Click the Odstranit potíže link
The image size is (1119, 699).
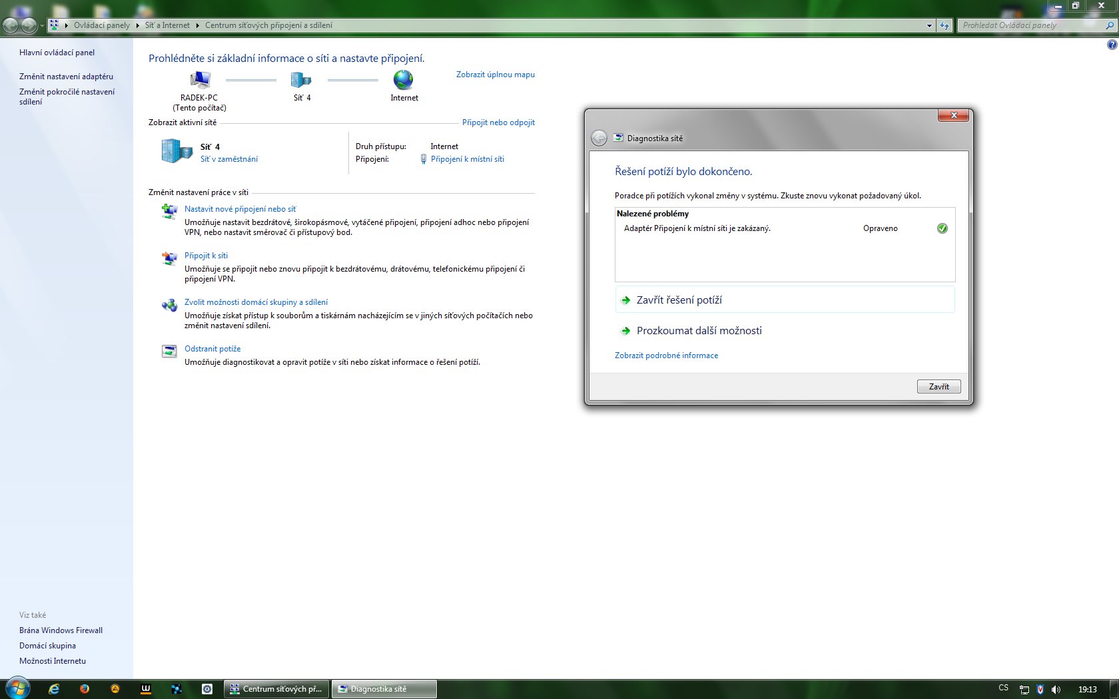(212, 349)
